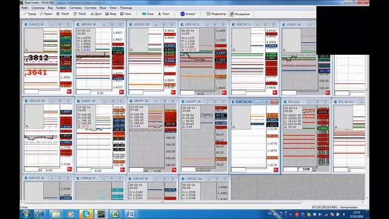
Task: Click input box at bottom of AUDUSD chart
Action: pyautogui.click(x=136, y=92)
